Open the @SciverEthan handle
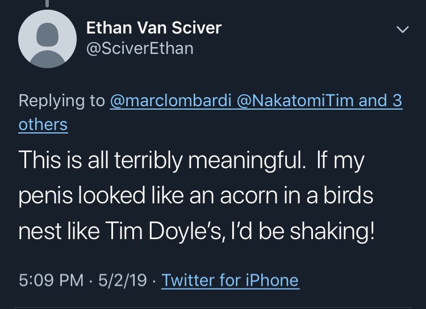 [x=140, y=48]
